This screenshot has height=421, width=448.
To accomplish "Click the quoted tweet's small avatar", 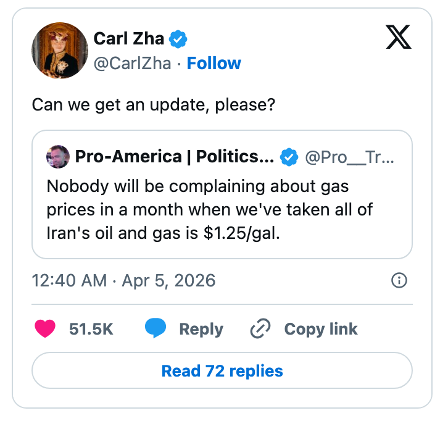I will tap(57, 157).
